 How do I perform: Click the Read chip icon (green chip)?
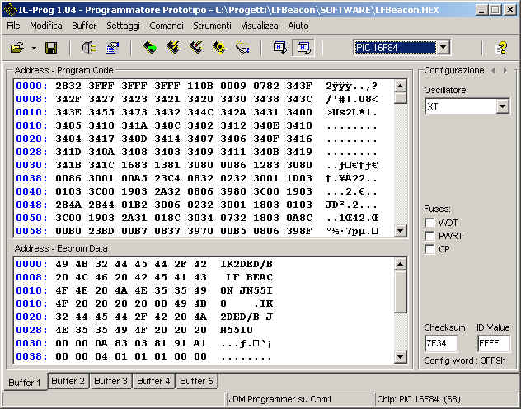149,49
